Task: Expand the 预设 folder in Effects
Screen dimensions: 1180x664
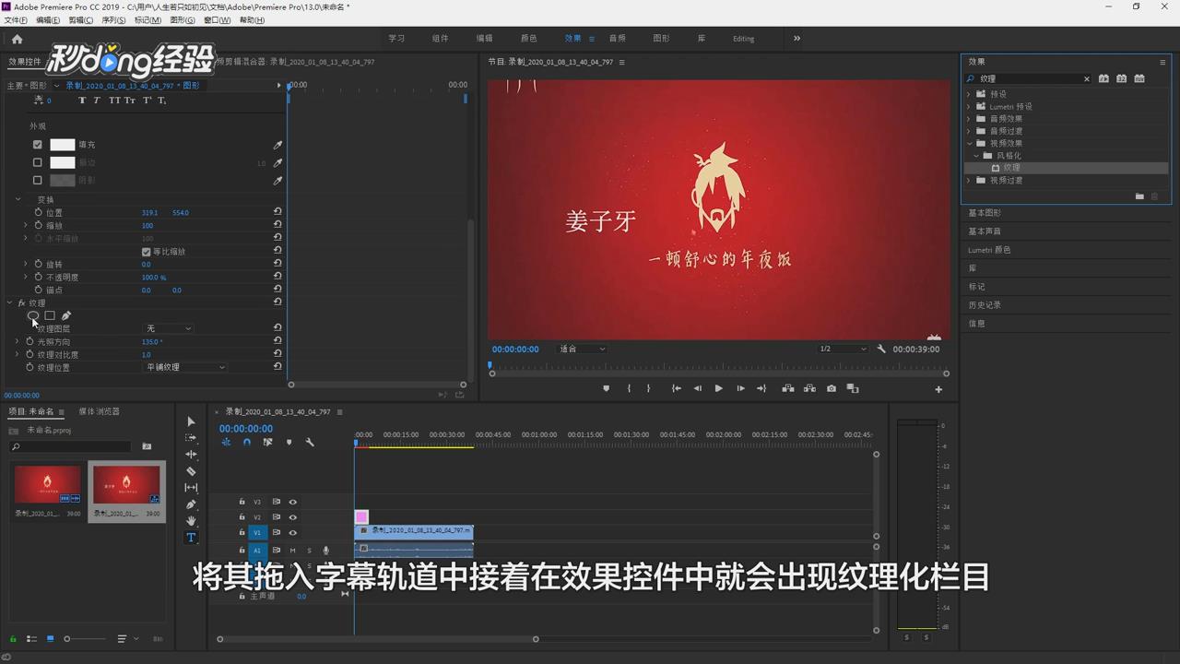Action: (x=969, y=94)
